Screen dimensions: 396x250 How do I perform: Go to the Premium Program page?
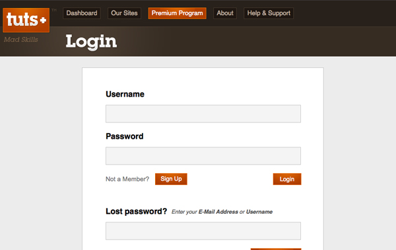pos(178,13)
